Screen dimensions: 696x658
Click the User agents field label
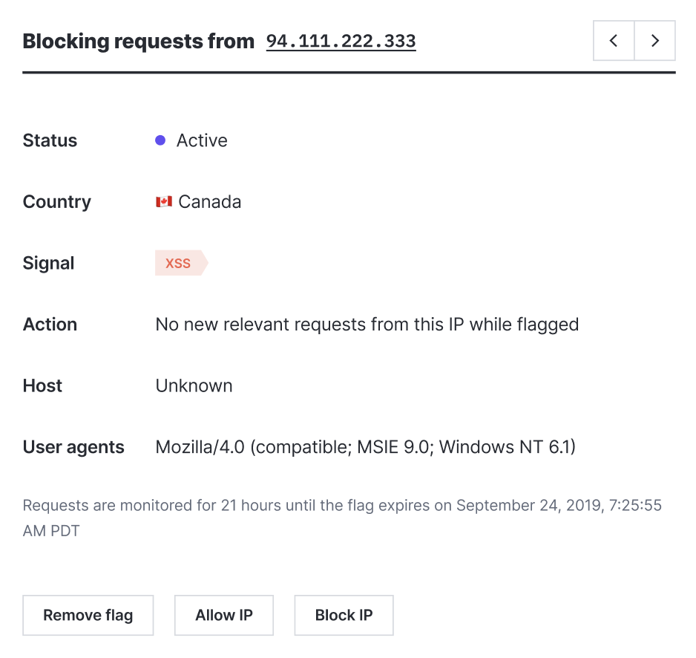coord(73,447)
